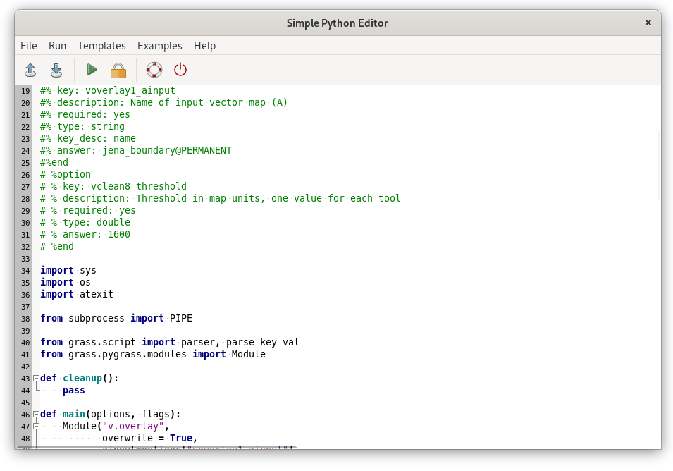Collapse the cleanup function fold marker

click(x=37, y=378)
